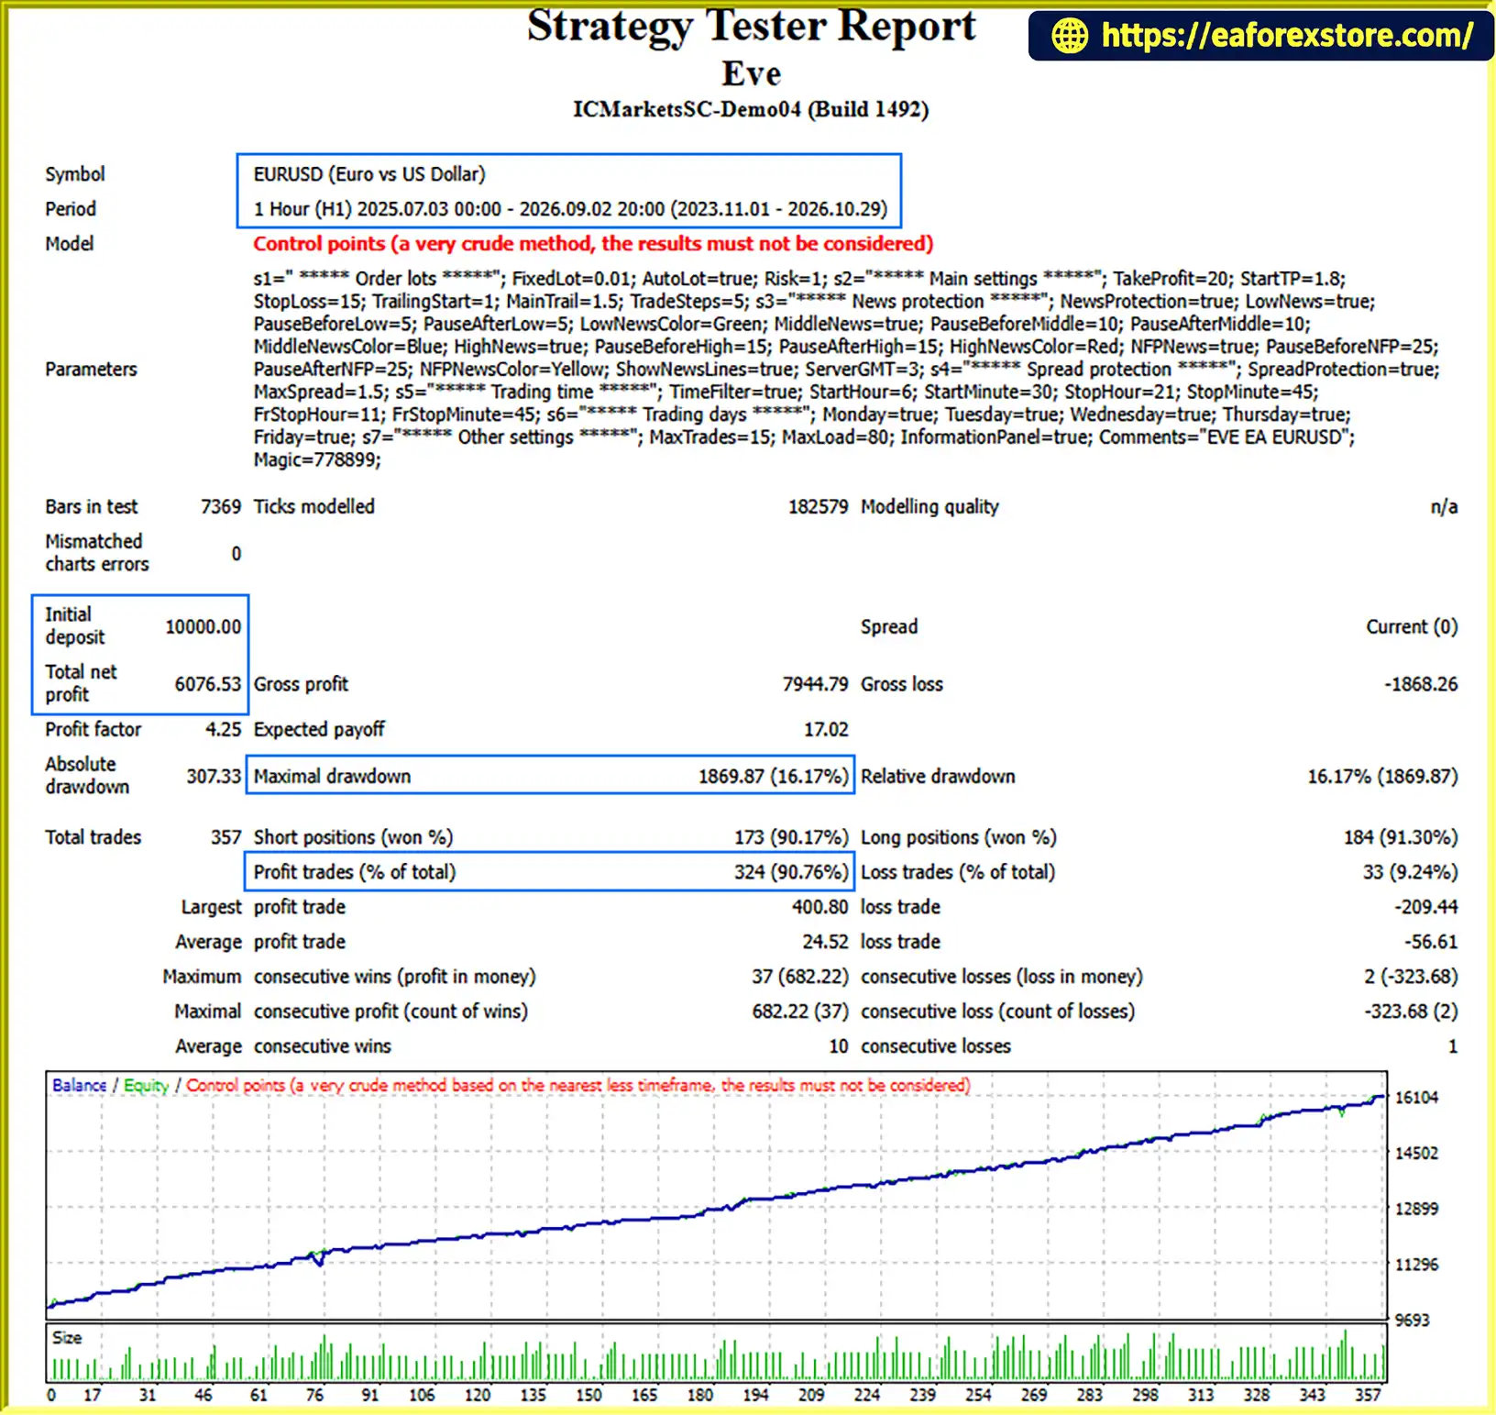Viewport: 1496px width, 1415px height.
Task: Click the red 'Control points' model warning
Action: pos(593,244)
